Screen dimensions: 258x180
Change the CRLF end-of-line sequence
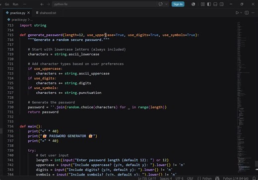(190, 179)
